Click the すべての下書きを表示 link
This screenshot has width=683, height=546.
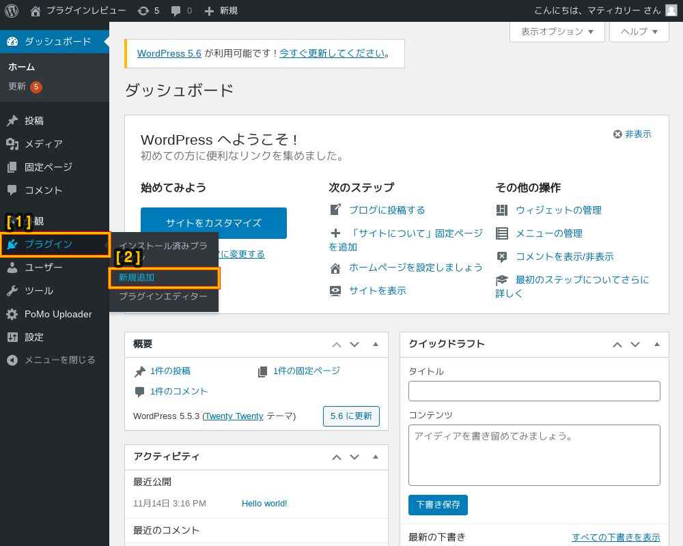(x=615, y=537)
